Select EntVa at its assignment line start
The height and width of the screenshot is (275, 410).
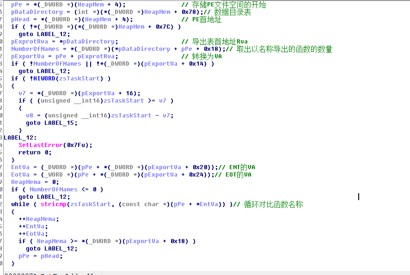[x=20, y=167]
